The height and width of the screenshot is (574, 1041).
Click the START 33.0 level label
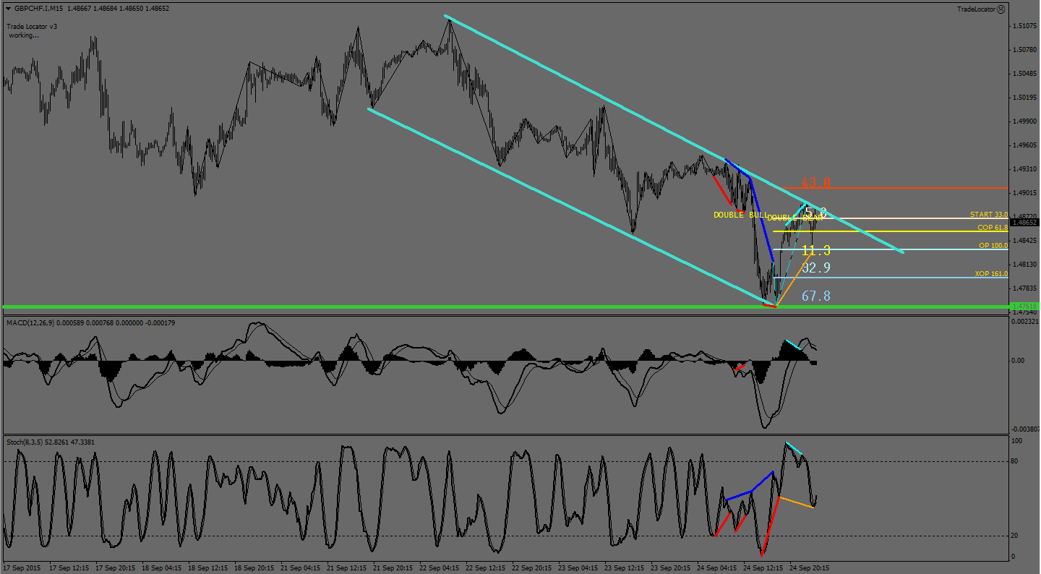pos(988,215)
